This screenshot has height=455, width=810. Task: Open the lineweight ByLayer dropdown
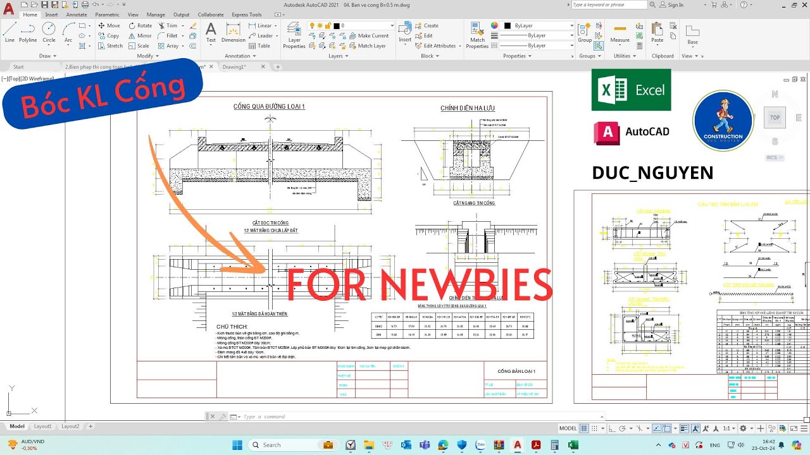[x=537, y=36]
